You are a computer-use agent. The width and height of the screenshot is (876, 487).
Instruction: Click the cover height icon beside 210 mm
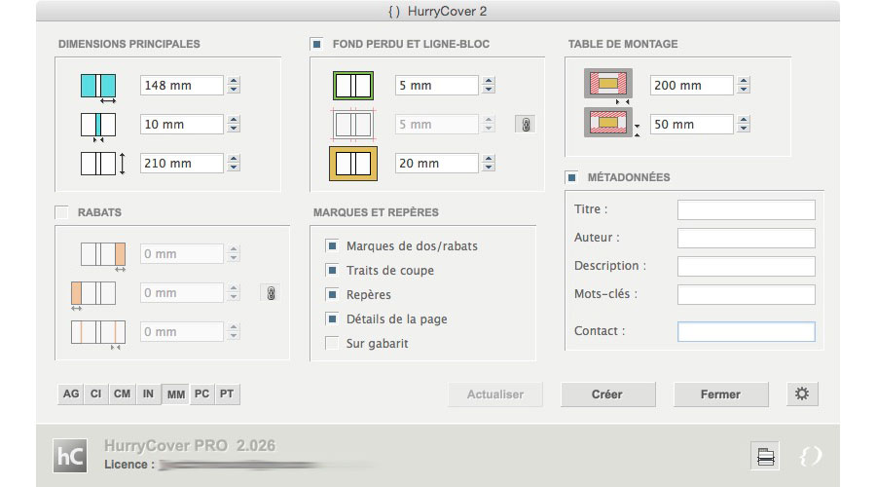103,164
